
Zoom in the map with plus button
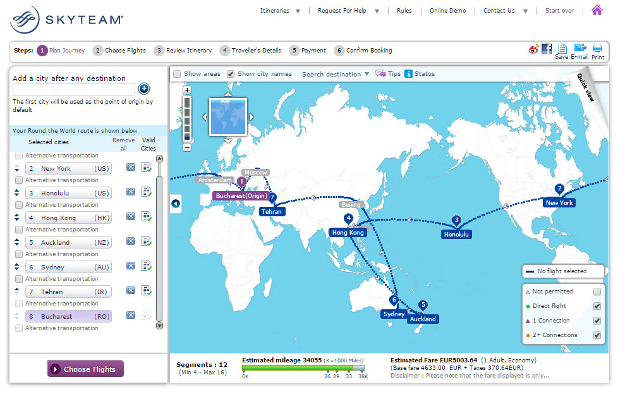[187, 90]
